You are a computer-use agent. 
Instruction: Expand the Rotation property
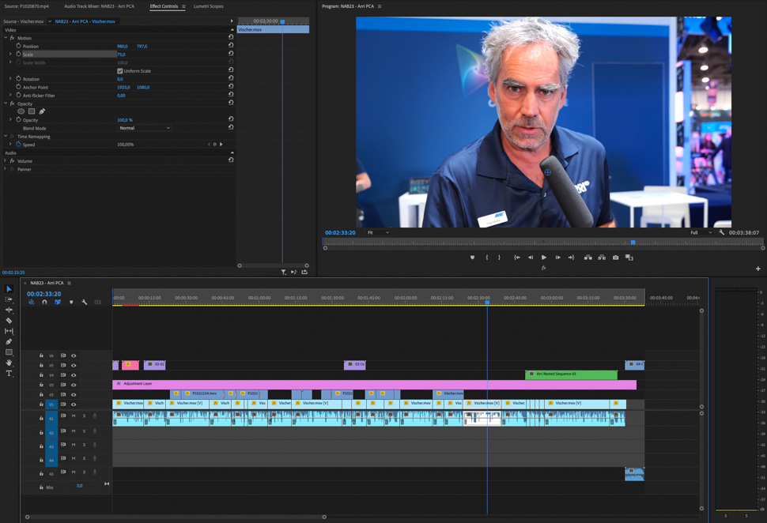[10, 78]
